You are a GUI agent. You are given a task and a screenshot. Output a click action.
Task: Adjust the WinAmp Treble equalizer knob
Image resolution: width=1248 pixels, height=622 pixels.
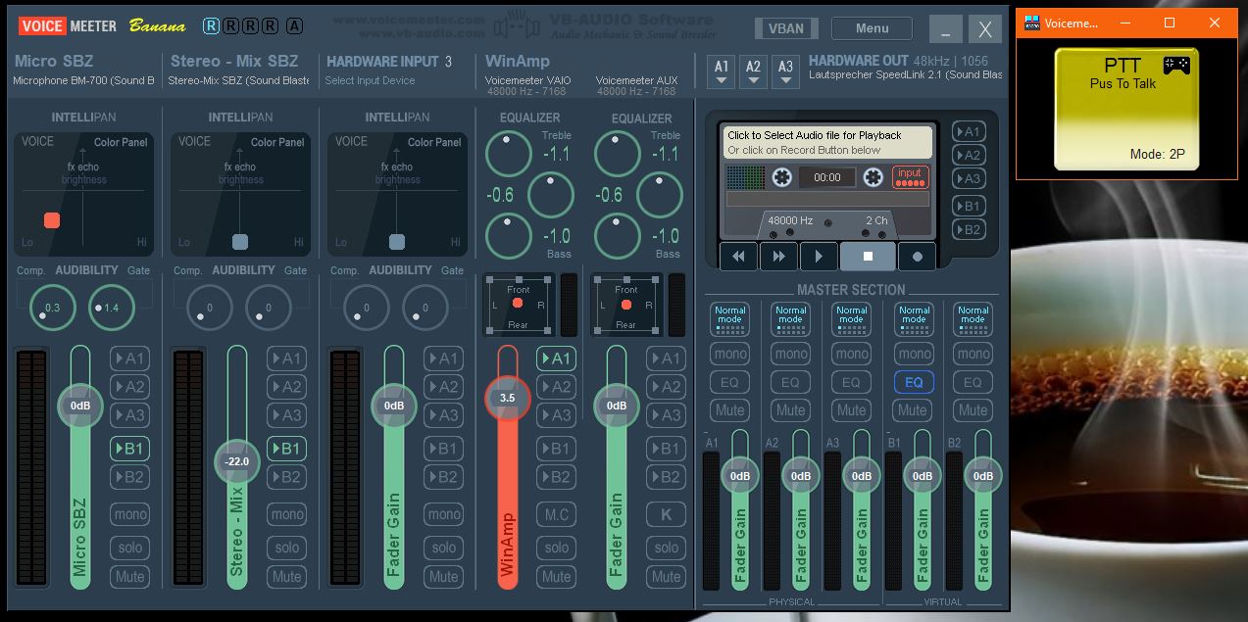509,154
